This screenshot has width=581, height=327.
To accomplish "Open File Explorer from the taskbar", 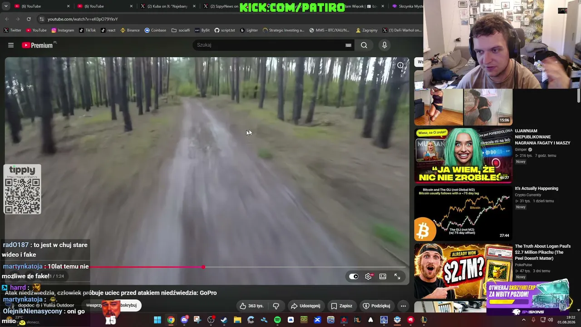I will coord(237,320).
